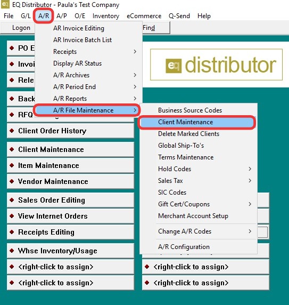
Task: Select Business Source Codes
Action: tap(199, 110)
